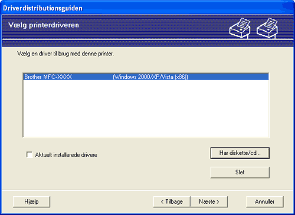Viewport: 295px width, 215px height.
Task: Enable the Aktuelt installerede drivere checkbox
Action: point(29,154)
